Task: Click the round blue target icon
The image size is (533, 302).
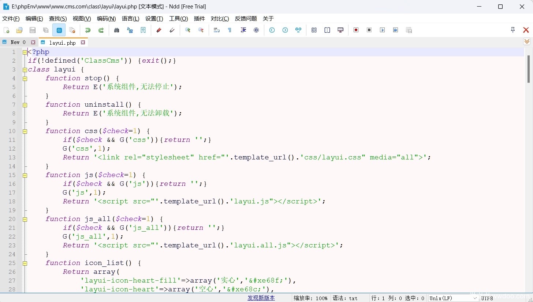Action: pos(256,30)
